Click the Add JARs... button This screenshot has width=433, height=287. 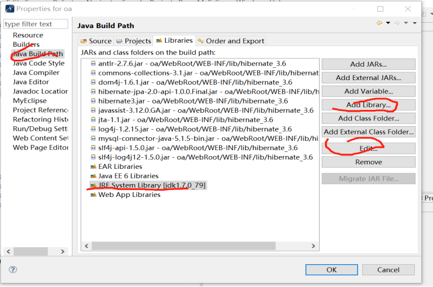click(368, 64)
